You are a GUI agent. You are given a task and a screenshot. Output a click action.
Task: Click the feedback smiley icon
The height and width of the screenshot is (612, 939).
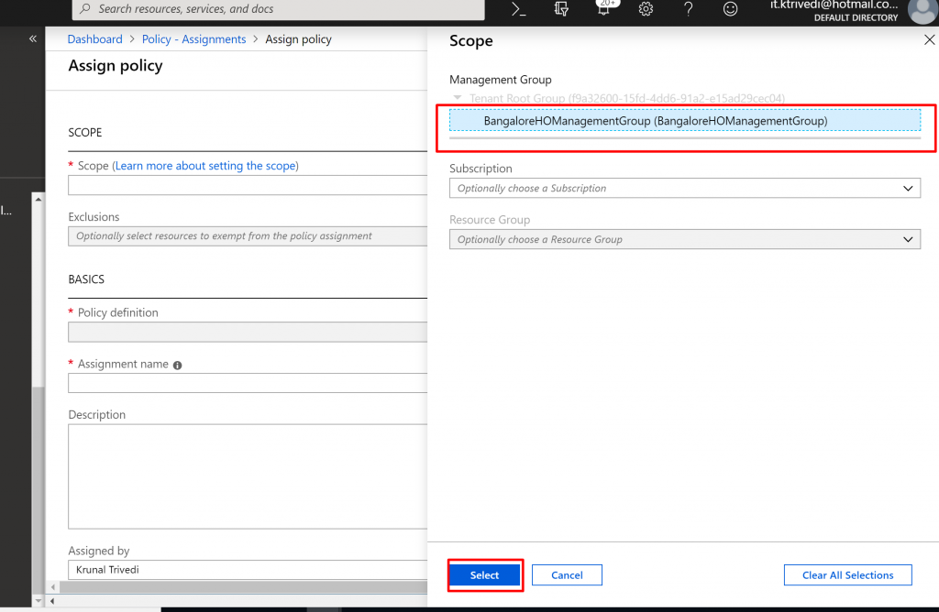pos(730,9)
